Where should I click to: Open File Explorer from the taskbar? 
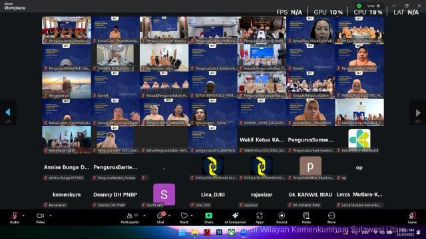(x=194, y=232)
